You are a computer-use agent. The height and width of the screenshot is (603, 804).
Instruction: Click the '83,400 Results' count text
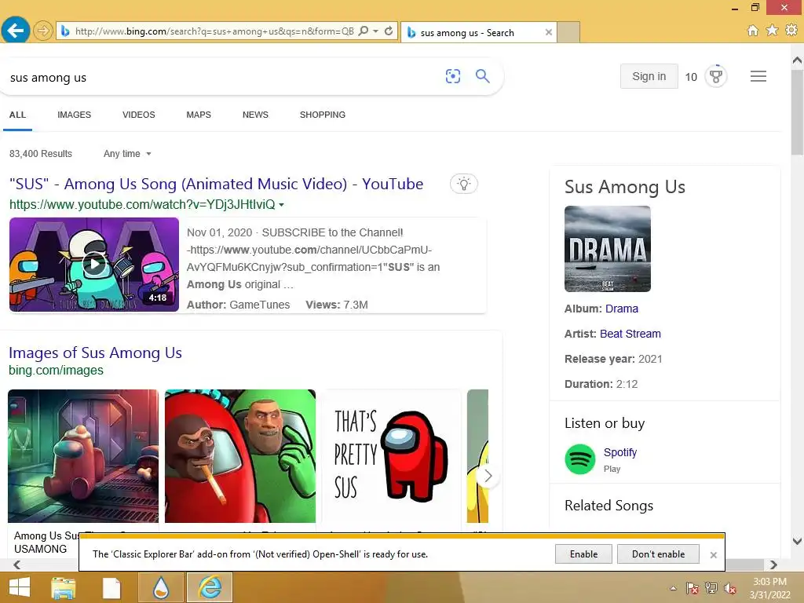point(41,154)
